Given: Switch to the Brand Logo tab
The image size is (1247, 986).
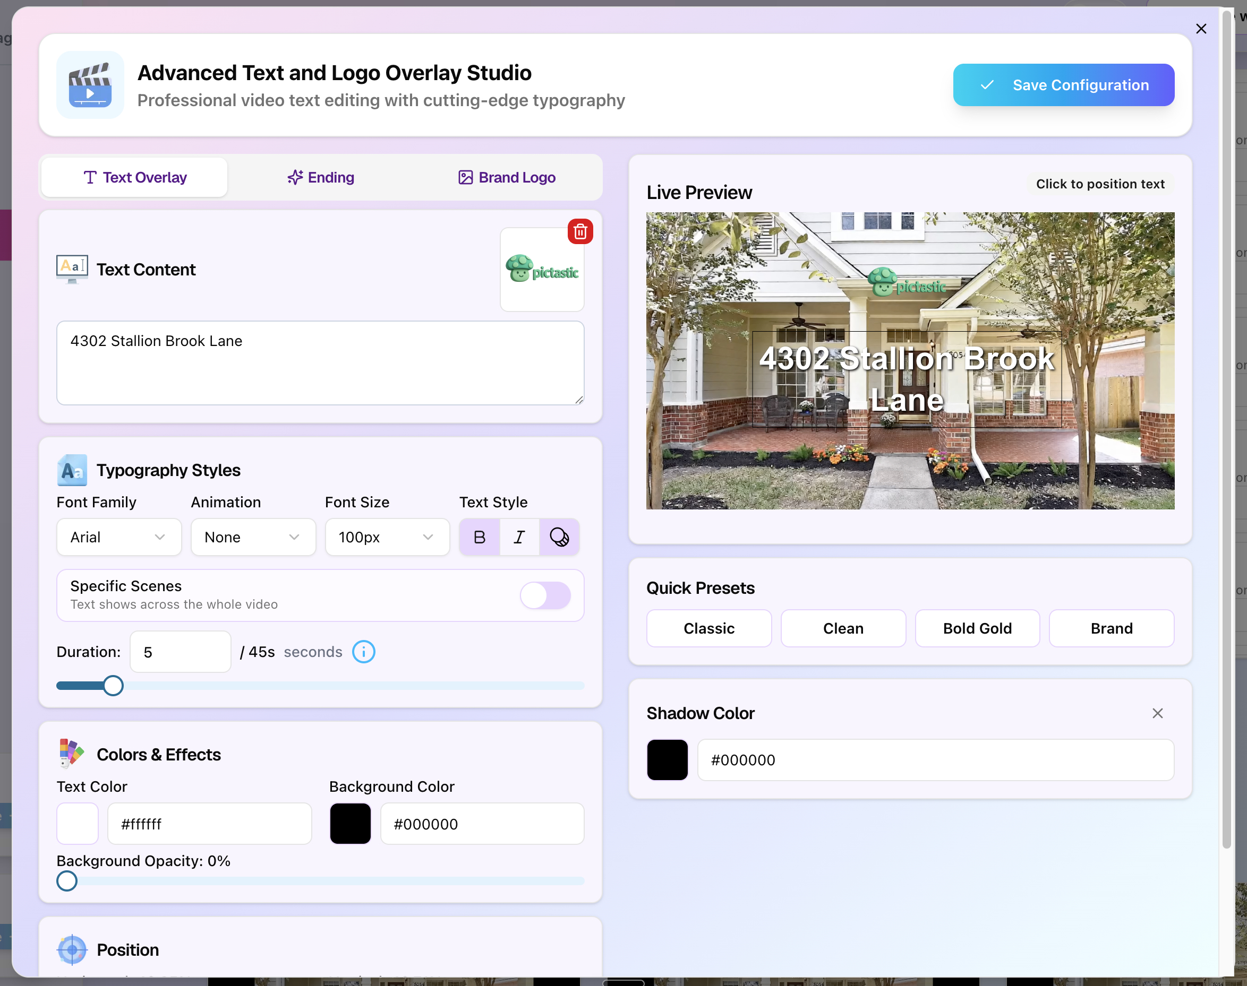Looking at the screenshot, I should click(x=507, y=177).
